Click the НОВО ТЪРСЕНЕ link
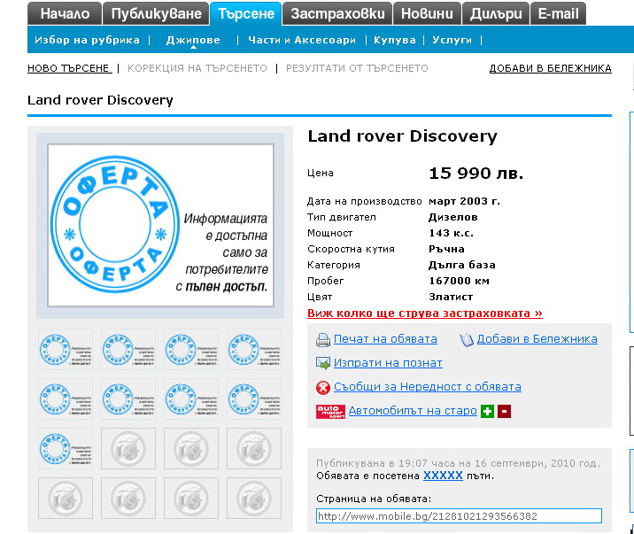634x534 pixels. click(x=69, y=68)
